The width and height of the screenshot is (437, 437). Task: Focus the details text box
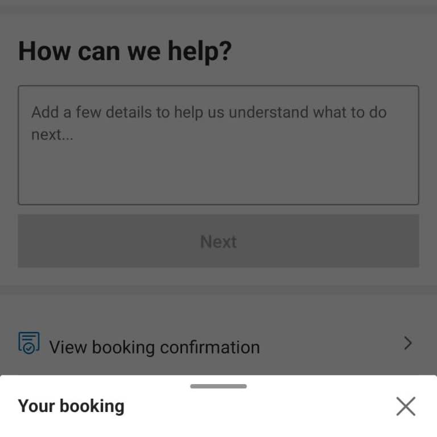pos(218,145)
